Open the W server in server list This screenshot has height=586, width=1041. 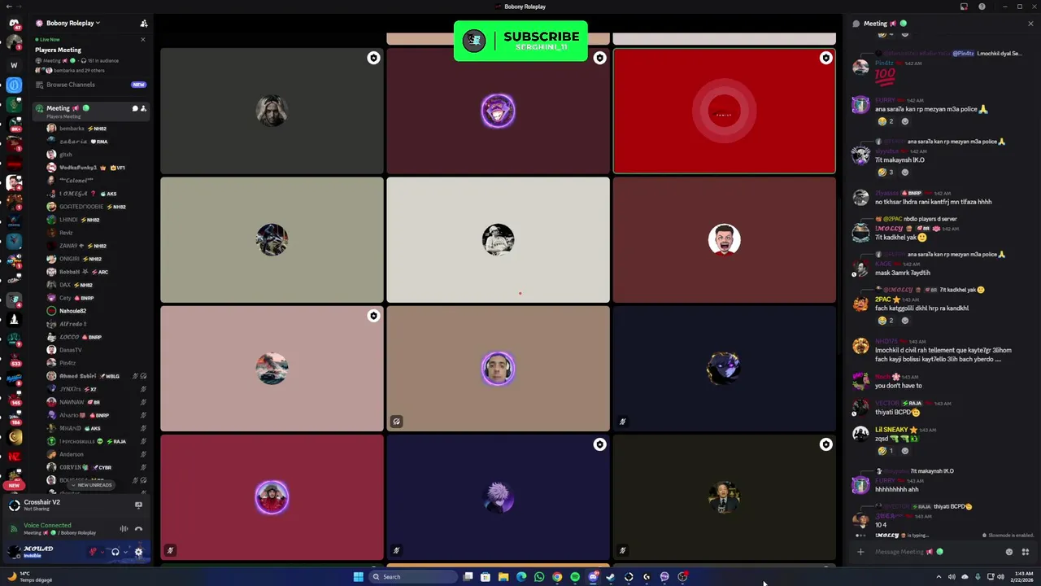pyautogui.click(x=14, y=65)
